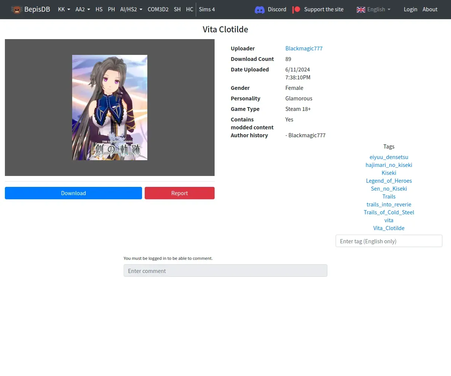Click the Female gender value
The image size is (451, 376).
(294, 88)
